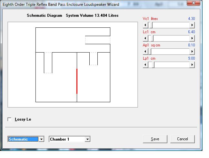Click the Lc1 value 6.40
The height and width of the screenshot is (158, 209).
pyautogui.click(x=192, y=32)
